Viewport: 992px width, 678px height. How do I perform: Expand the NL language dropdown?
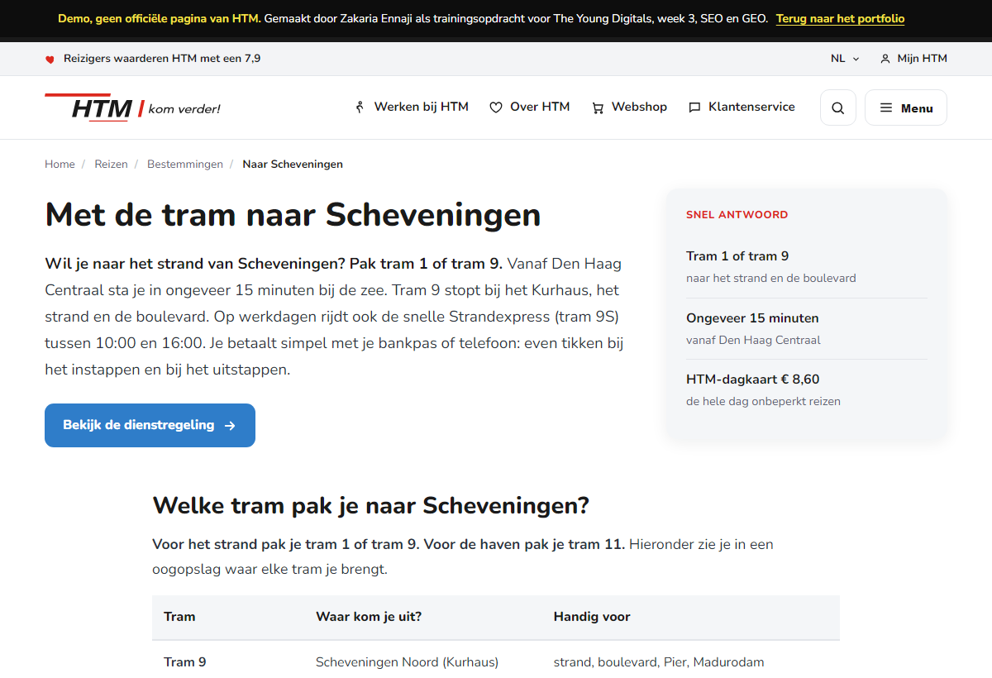tap(845, 59)
